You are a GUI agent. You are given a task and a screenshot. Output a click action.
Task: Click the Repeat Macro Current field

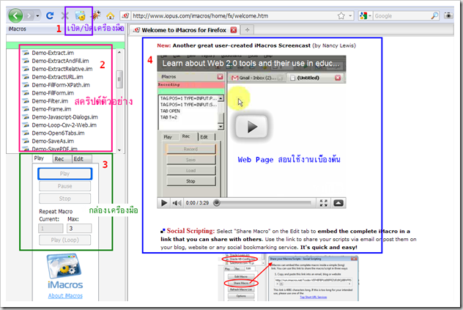click(x=51, y=228)
